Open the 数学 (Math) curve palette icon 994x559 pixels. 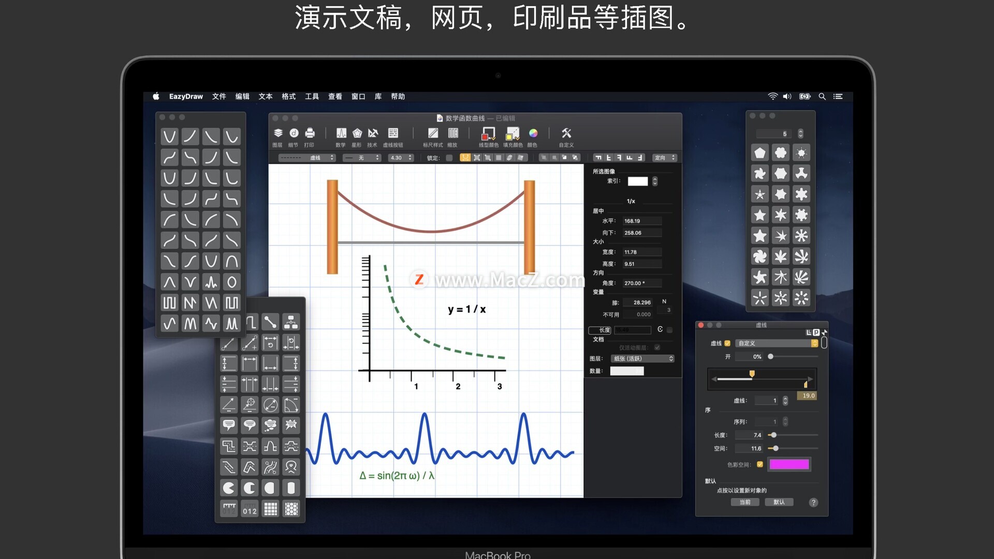[341, 134]
